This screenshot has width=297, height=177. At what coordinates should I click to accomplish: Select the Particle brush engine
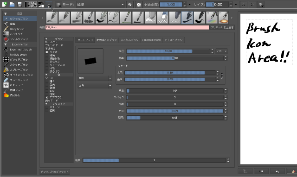[19, 55]
